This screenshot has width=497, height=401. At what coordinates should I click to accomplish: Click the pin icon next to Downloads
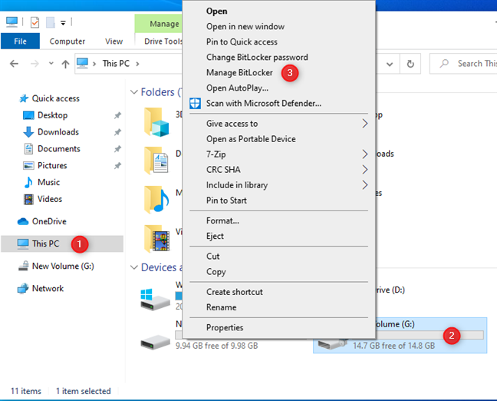tap(117, 132)
